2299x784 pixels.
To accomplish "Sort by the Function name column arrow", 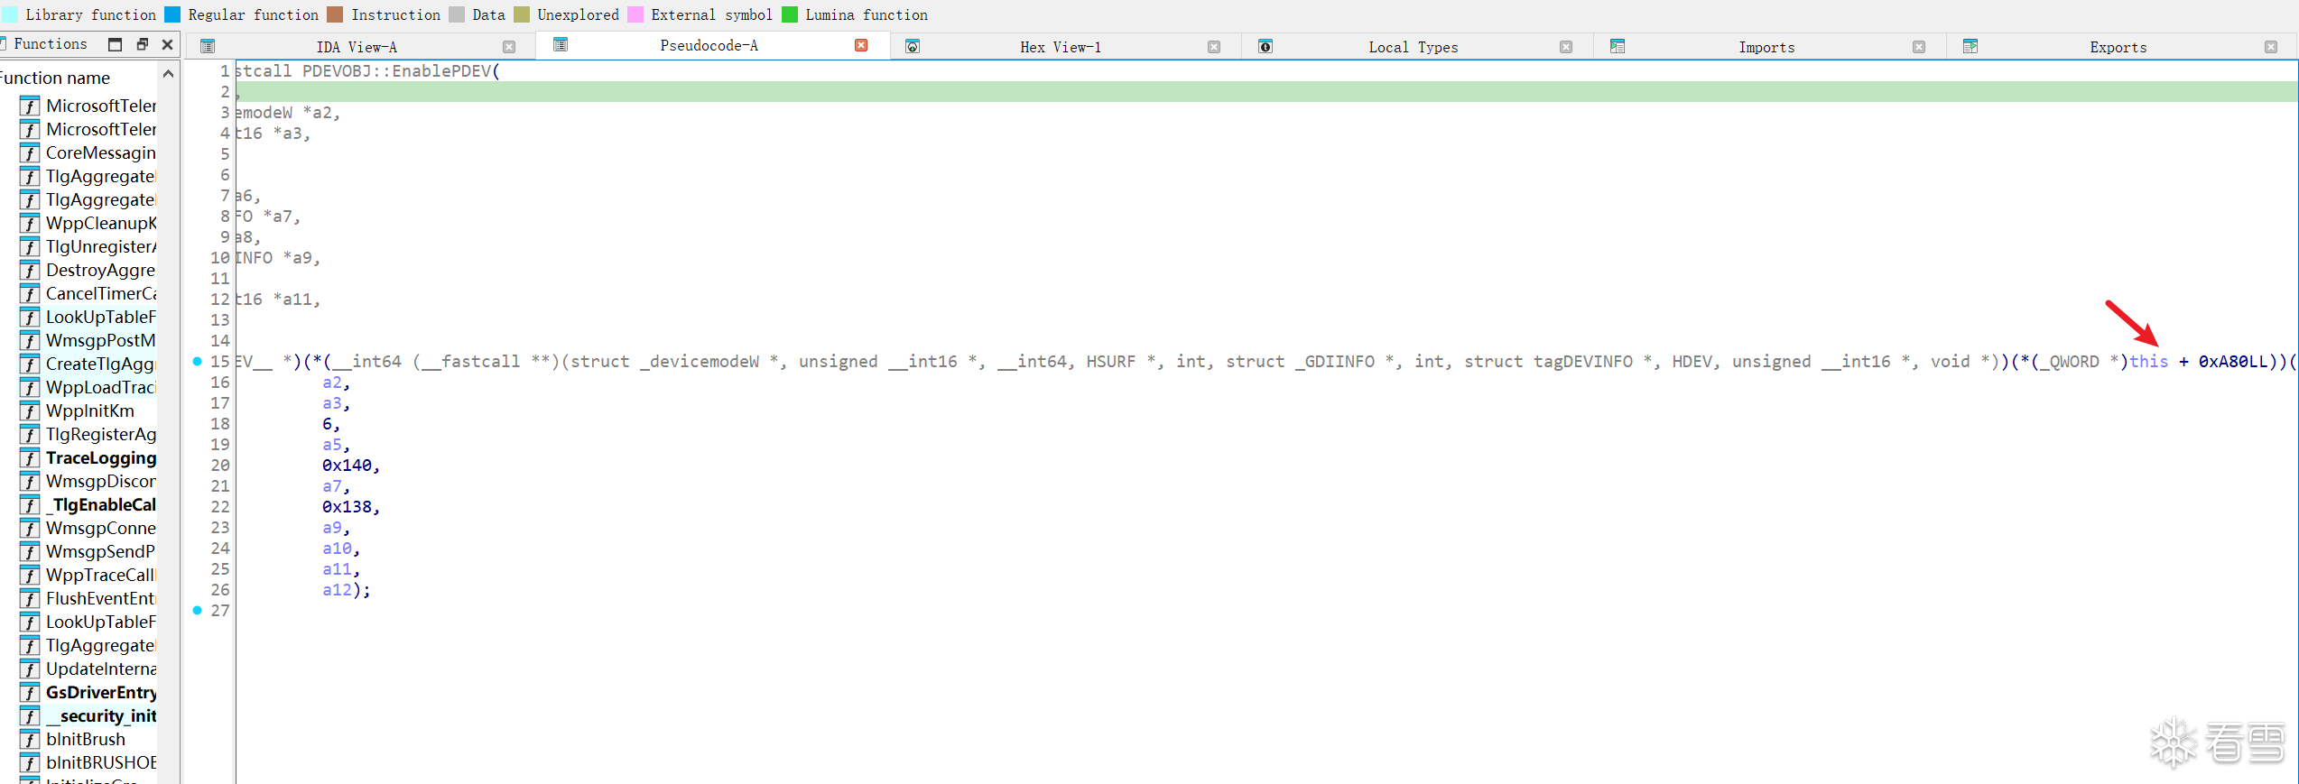I will coord(168,75).
